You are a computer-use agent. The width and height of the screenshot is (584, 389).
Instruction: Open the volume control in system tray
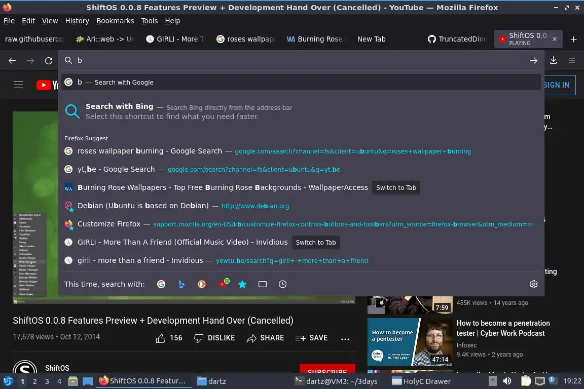[x=507, y=381]
